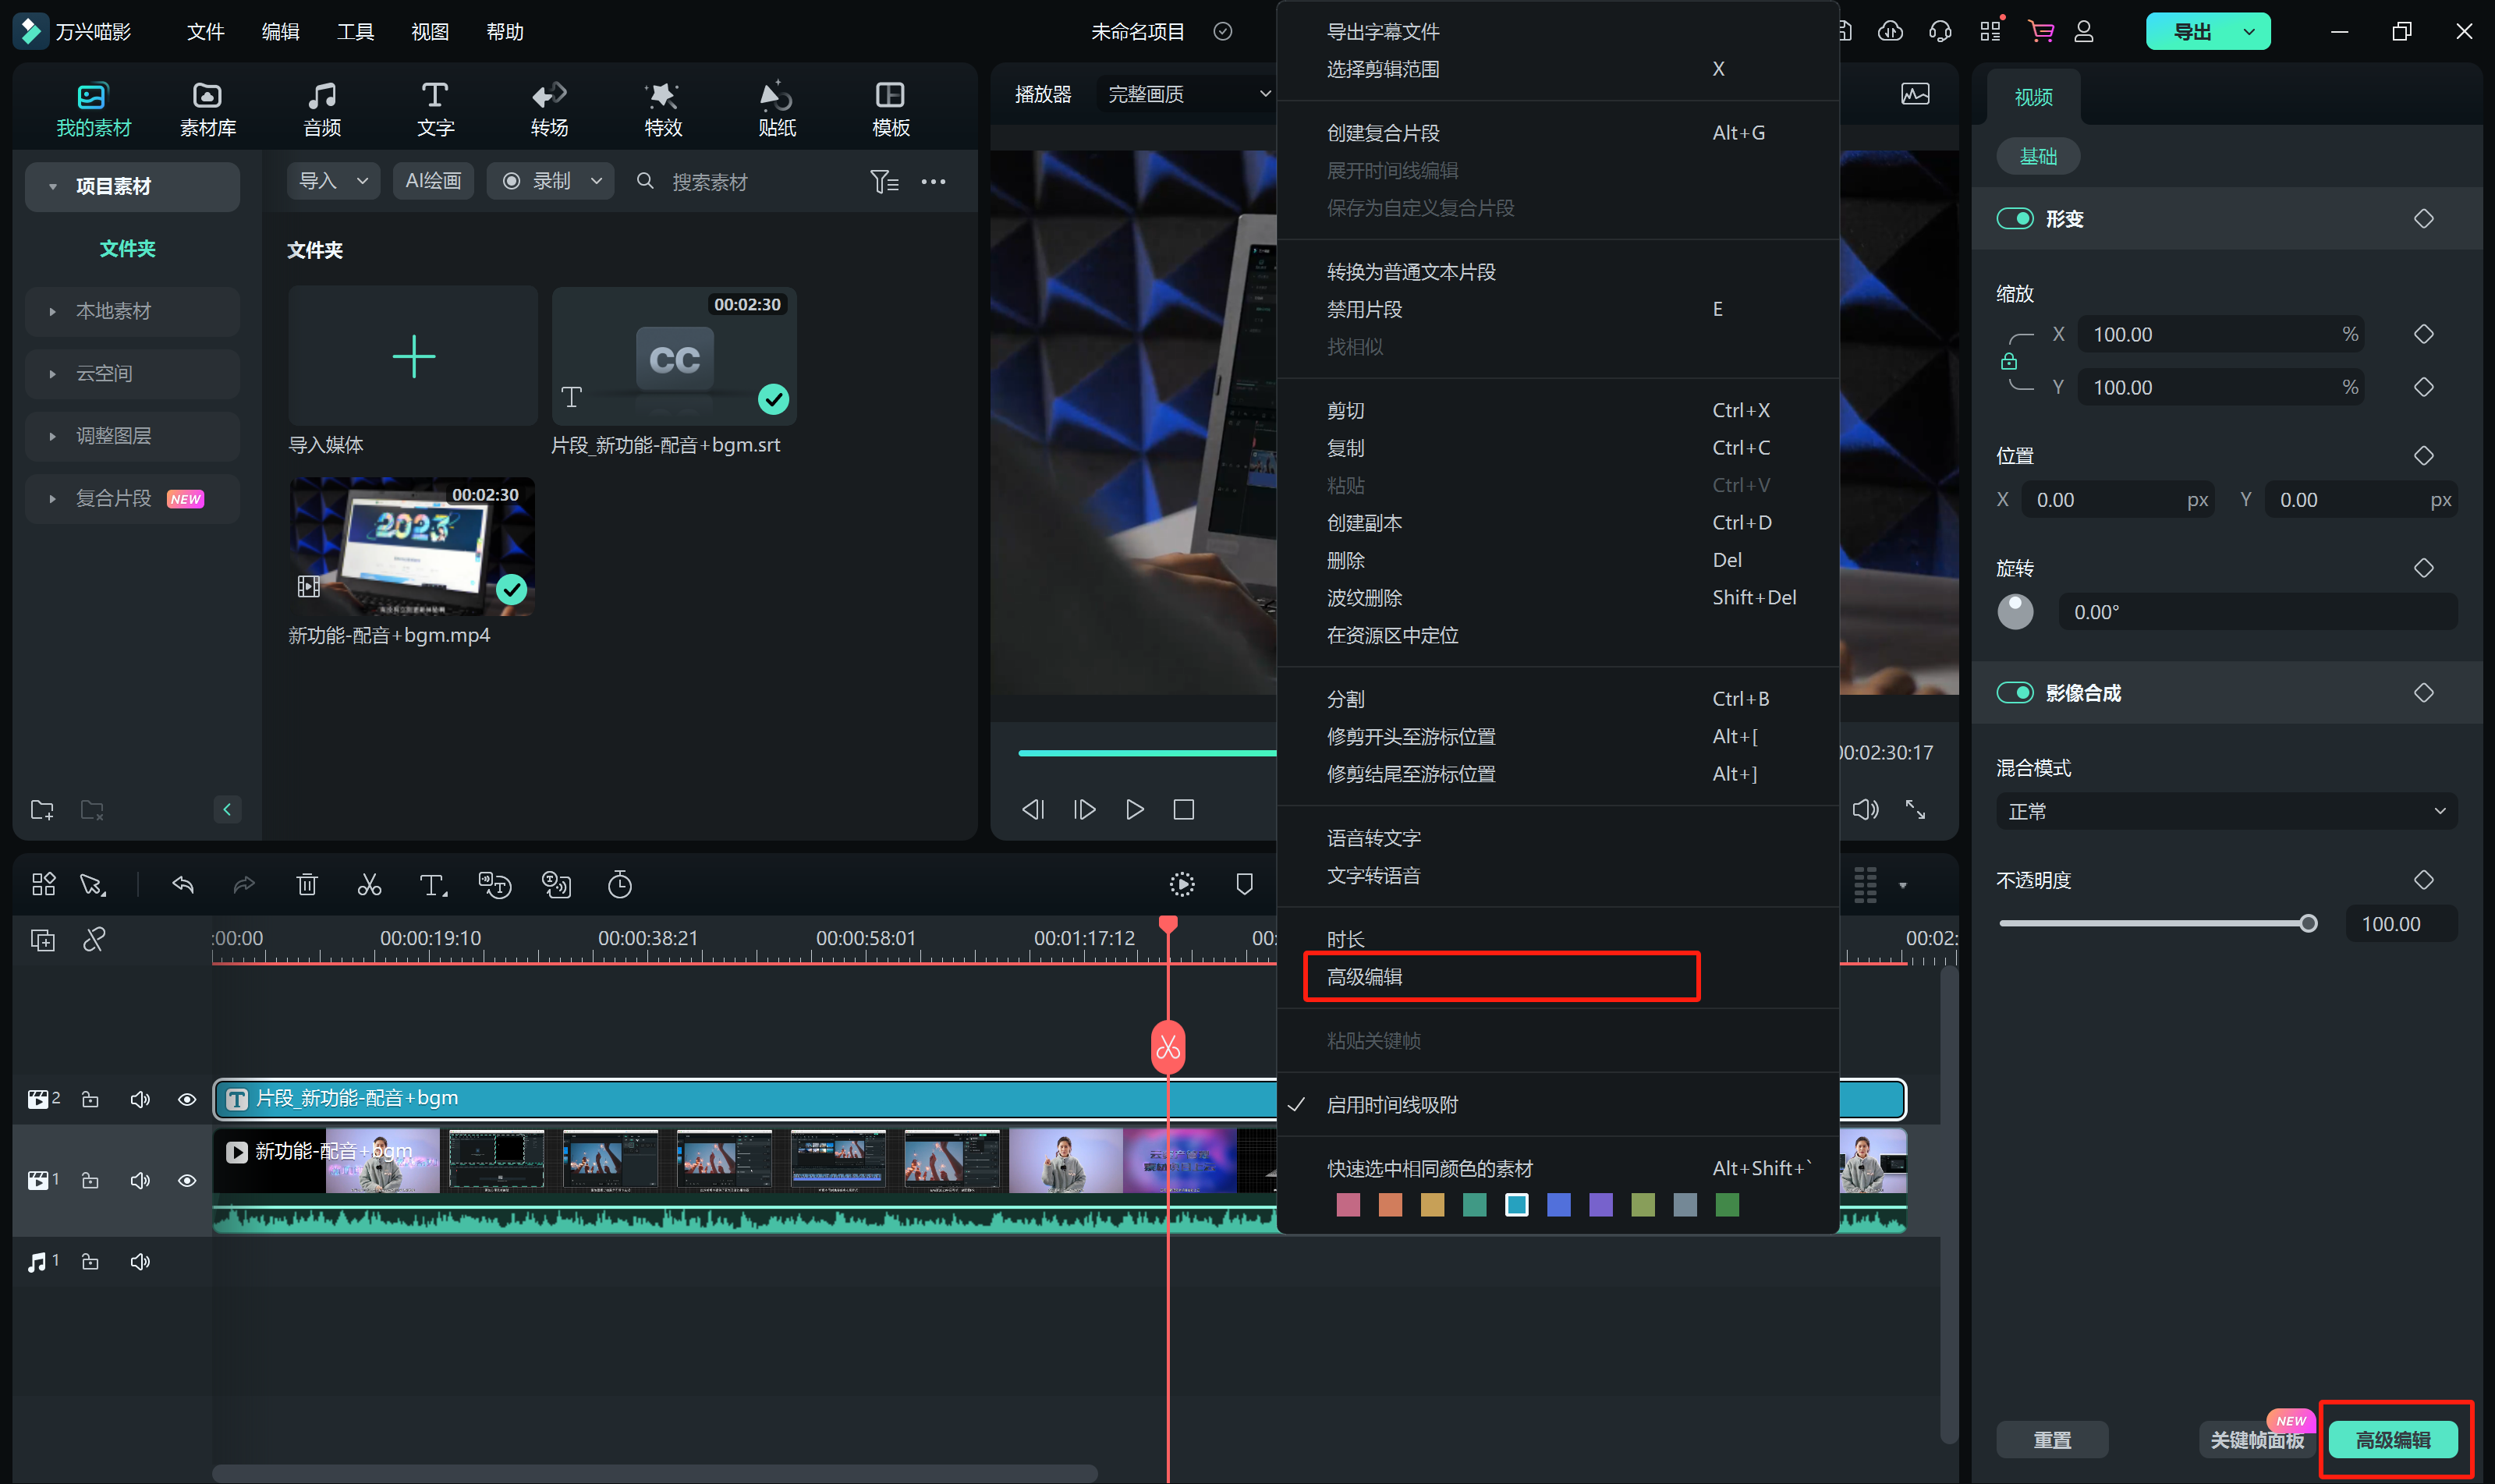Click the AI绘画 button
Image resolution: width=2495 pixels, height=1484 pixels.
[x=433, y=181]
